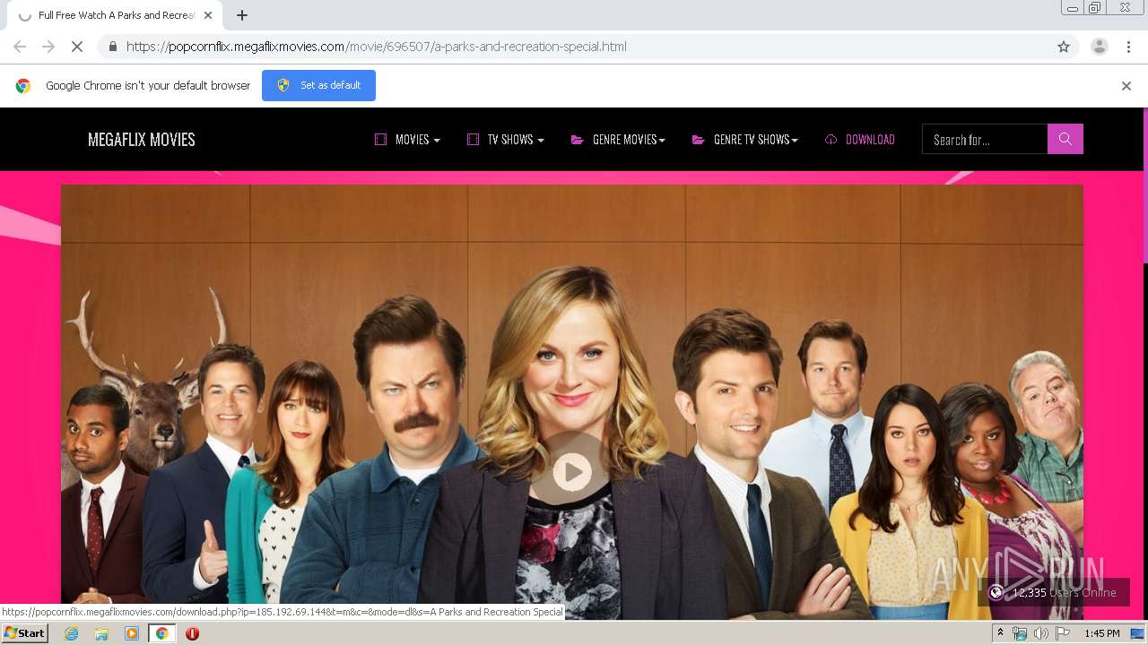
Task: Click the Windows Start button
Action: click(x=24, y=633)
